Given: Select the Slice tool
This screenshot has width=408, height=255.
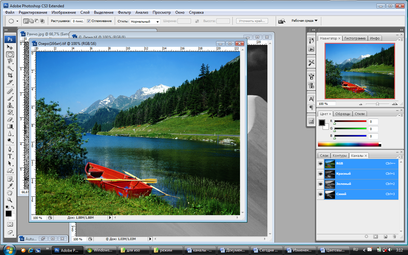Looking at the screenshot, I should (10, 82).
